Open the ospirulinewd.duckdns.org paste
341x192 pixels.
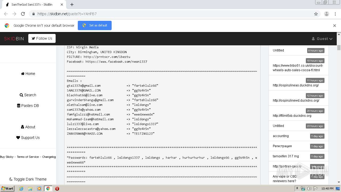pos(296,101)
